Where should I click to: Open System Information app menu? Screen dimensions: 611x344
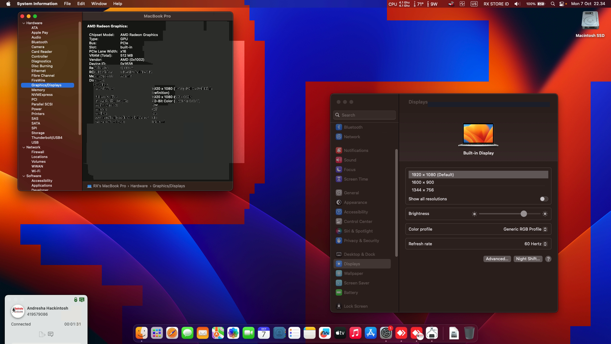coord(37,4)
